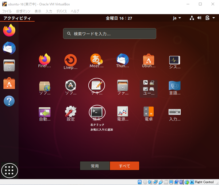Open the Utilities folder group
219x185 pixels.
coord(149,89)
